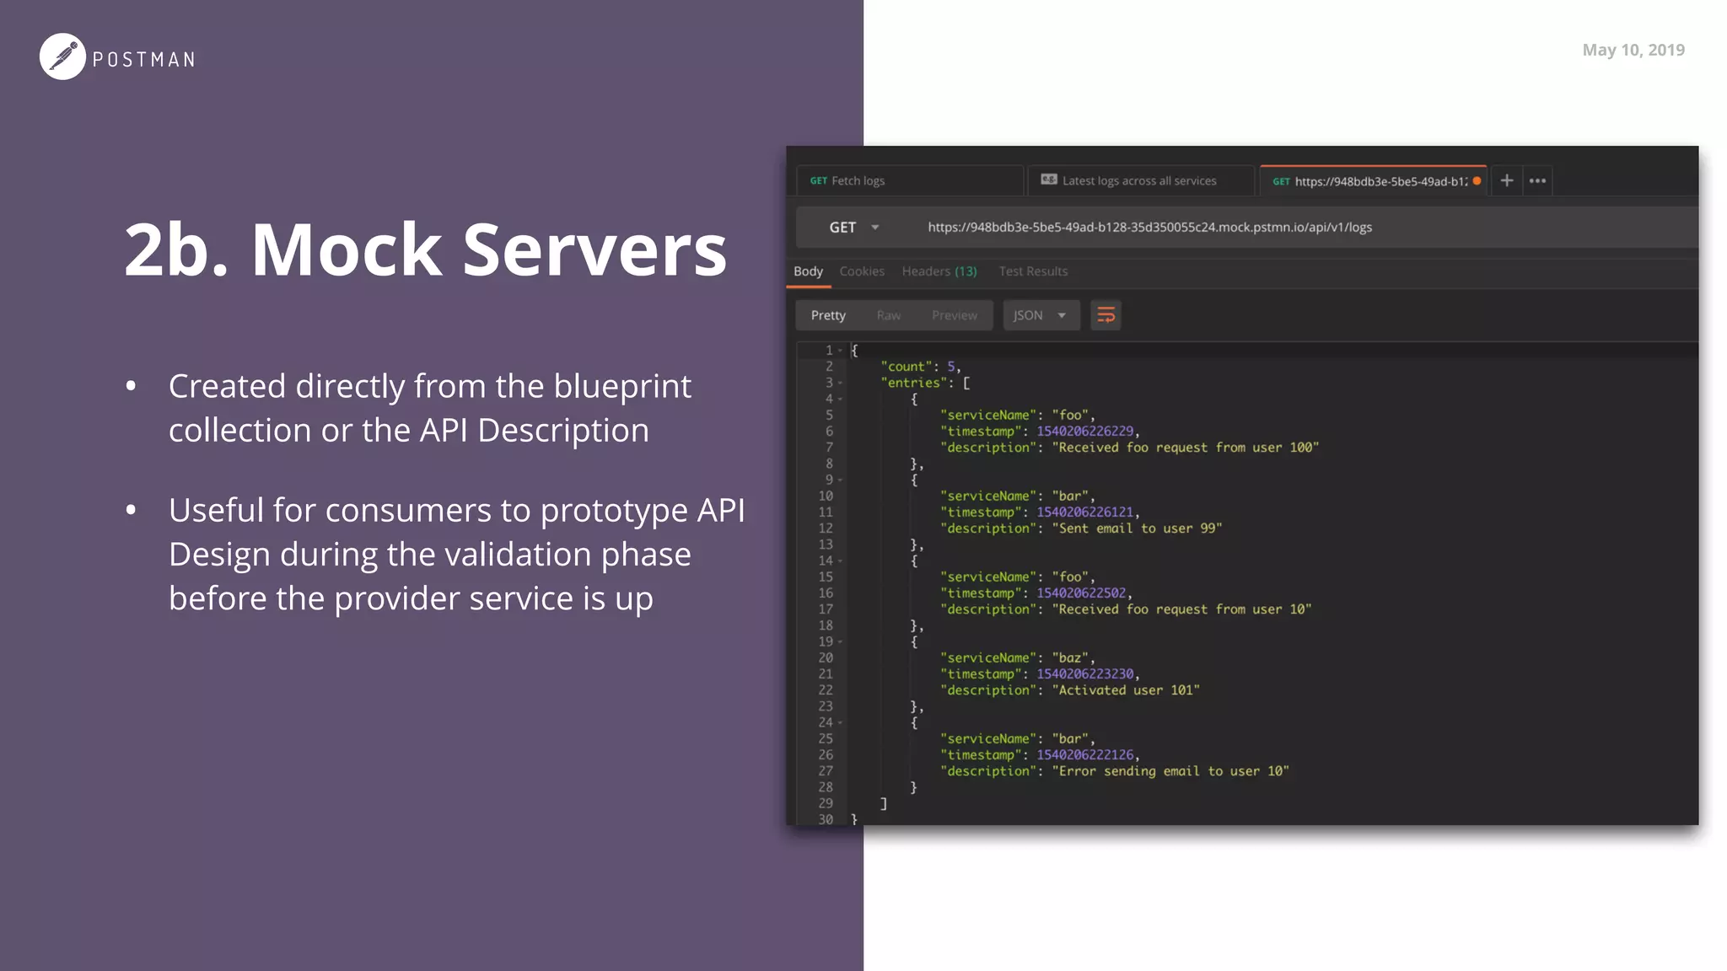The height and width of the screenshot is (971, 1727).
Task: Click the timestamp value 1540206226121
Action: coord(1085,512)
